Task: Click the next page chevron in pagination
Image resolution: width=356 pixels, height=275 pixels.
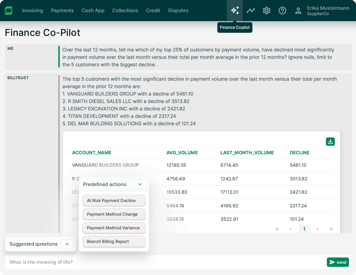Action: [317, 229]
